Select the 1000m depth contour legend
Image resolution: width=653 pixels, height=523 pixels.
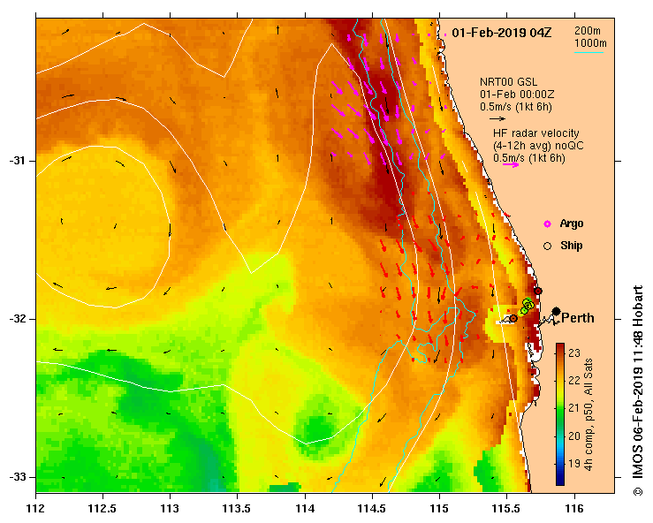(590, 43)
